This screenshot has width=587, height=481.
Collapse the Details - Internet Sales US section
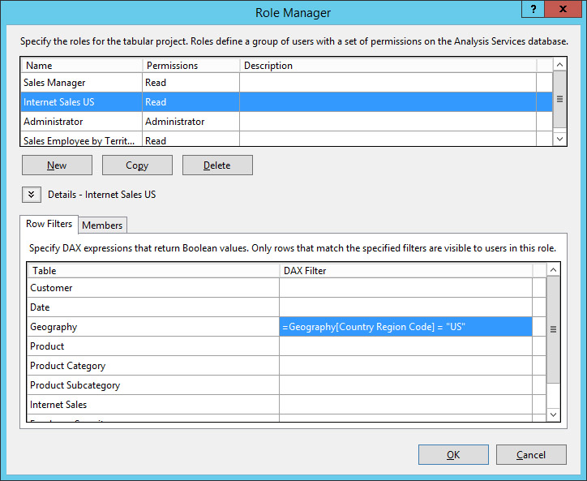pyautogui.click(x=31, y=195)
